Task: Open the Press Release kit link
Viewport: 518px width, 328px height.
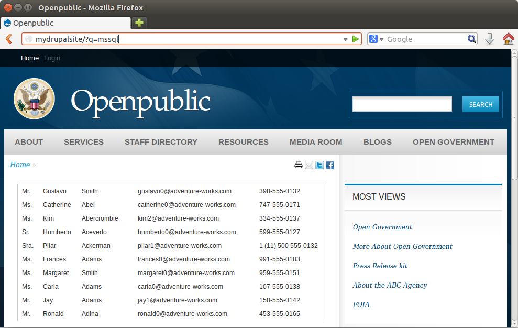Action: (380, 266)
